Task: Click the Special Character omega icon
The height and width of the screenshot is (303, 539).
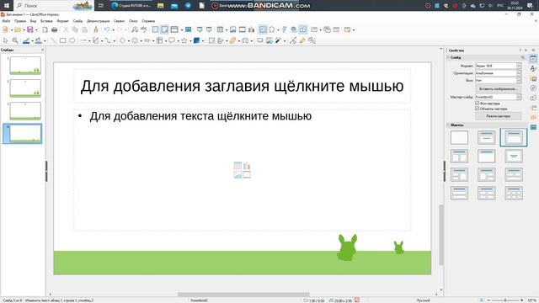Action: (x=272, y=30)
